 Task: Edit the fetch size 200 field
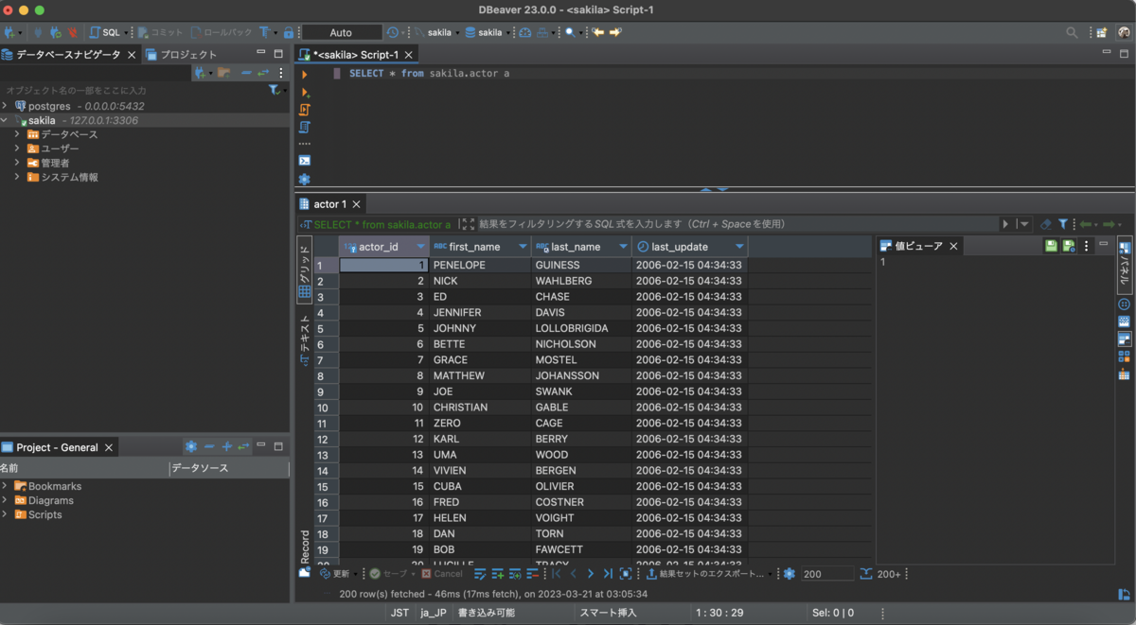point(826,574)
